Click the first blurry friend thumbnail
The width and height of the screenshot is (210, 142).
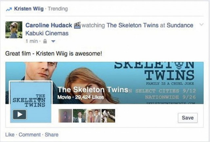pyautogui.click(x=65, y=116)
